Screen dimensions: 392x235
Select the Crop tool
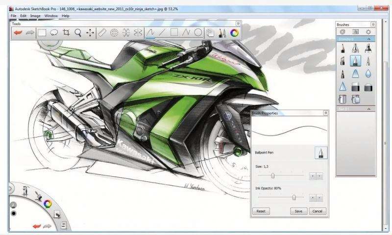point(66,33)
